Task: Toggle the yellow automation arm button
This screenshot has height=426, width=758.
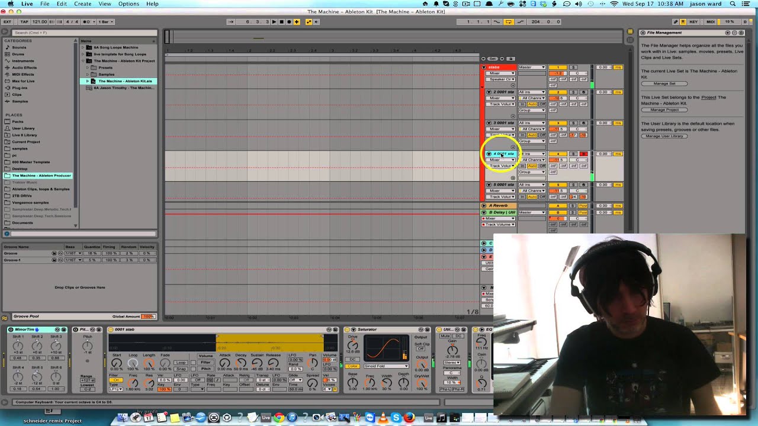Action: click(309, 22)
